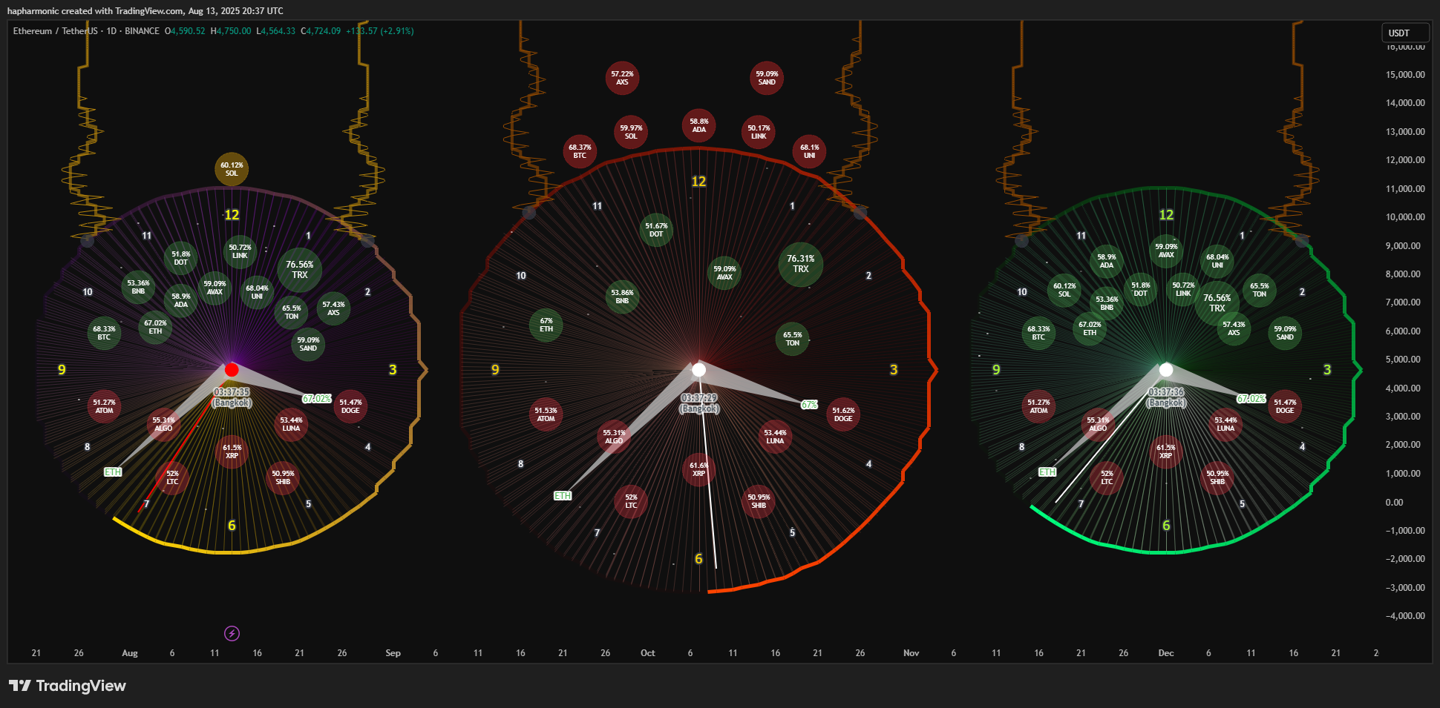Screen dimensions: 1440x708
Task: Click the 58.8% ADA bubble above the red clock
Action: click(698, 125)
